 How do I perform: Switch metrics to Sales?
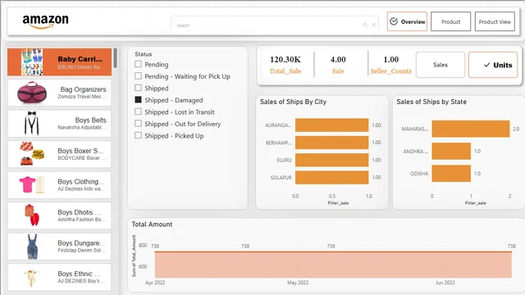tap(441, 65)
